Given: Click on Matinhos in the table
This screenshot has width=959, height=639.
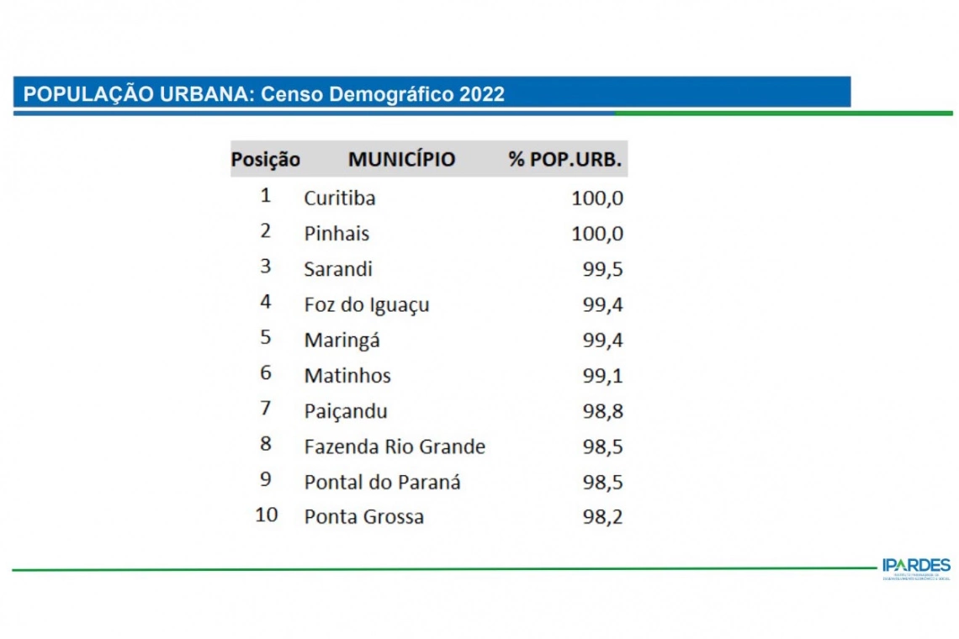Looking at the screenshot, I should click(x=347, y=376).
